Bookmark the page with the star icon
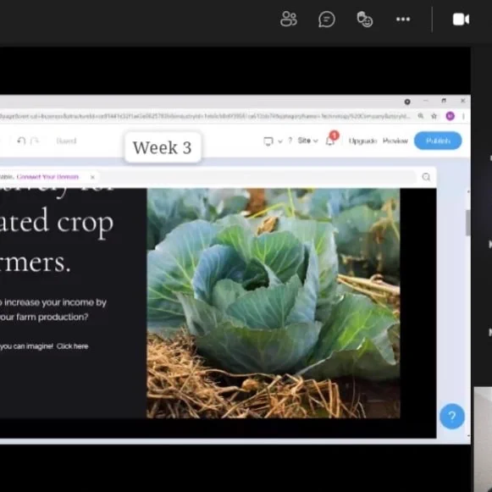 point(434,116)
